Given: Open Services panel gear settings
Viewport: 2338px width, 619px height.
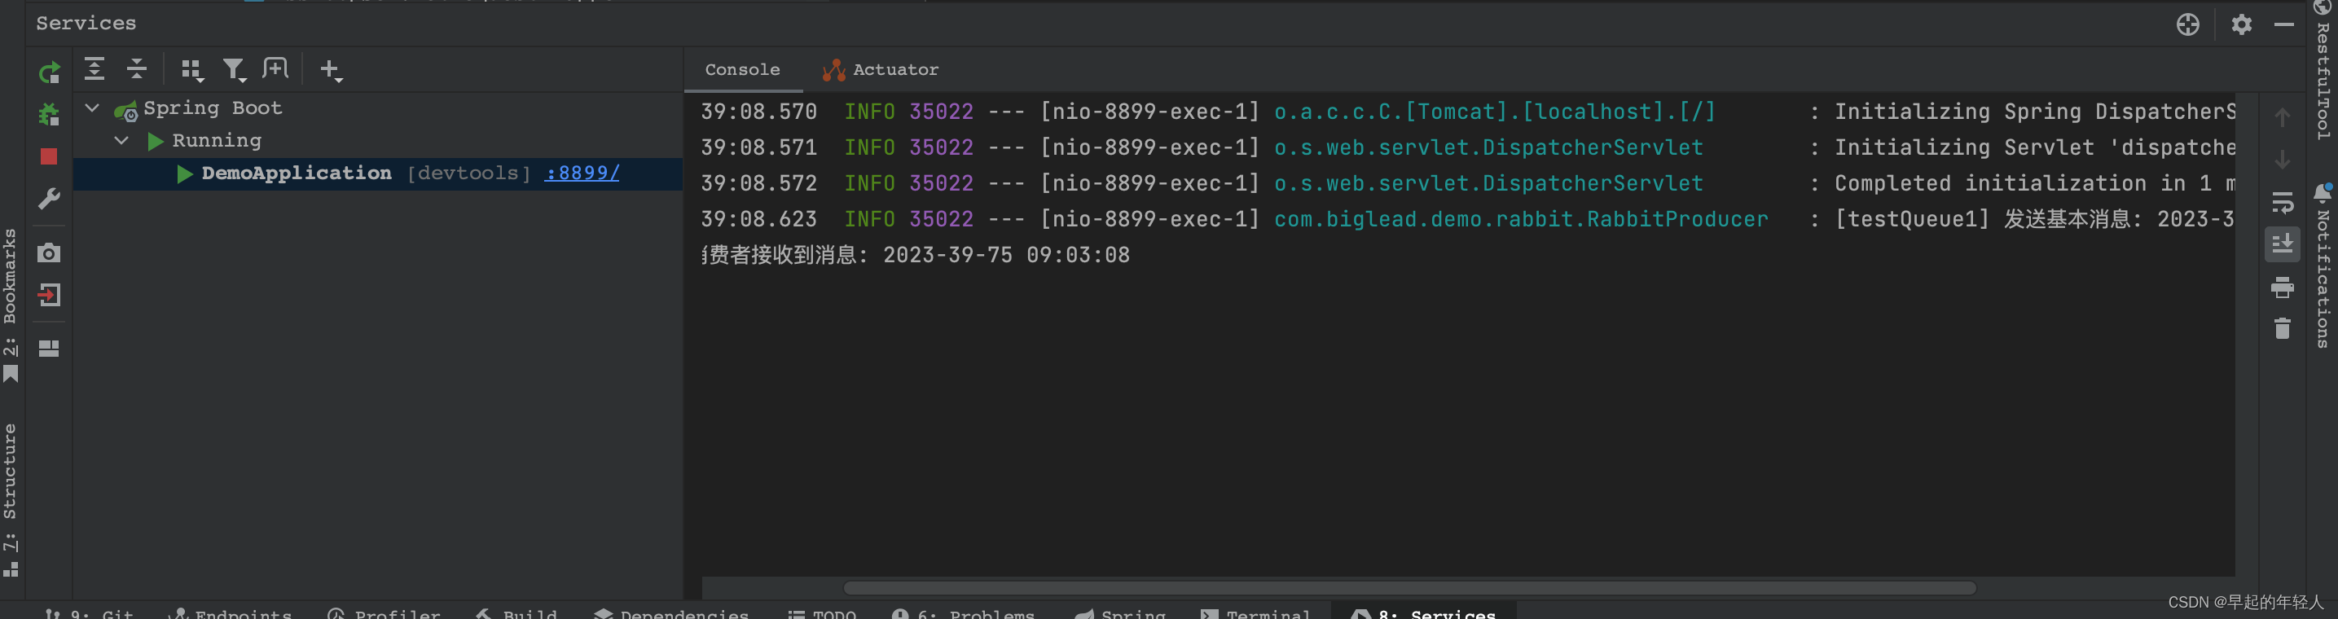Looking at the screenshot, I should pos(2242,24).
